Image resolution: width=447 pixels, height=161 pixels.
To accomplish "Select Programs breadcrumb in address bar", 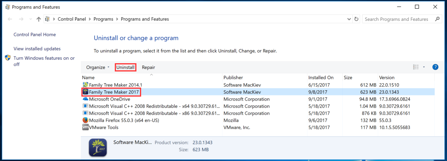I will 103,19.
